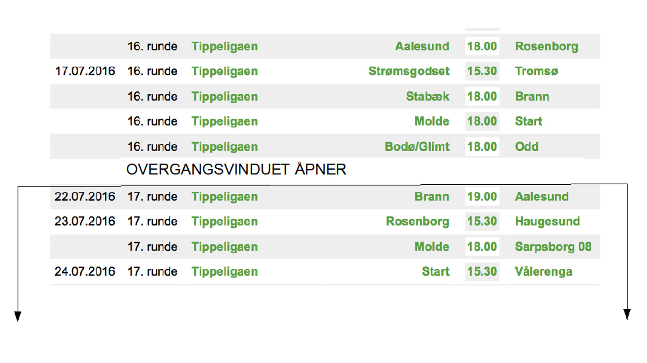Click the 15.30 kickoff for Strømsgodset–Tromsø
Image resolution: width=647 pixels, height=363 pixels.
pyautogui.click(x=482, y=71)
